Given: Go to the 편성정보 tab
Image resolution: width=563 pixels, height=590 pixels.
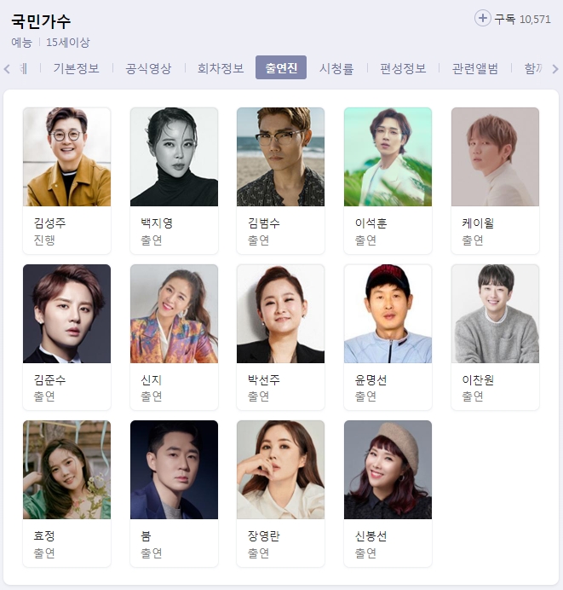Looking at the screenshot, I should [x=403, y=68].
